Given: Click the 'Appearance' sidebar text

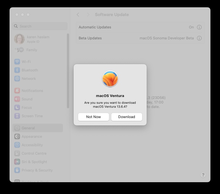Looking at the screenshot, I should pyautogui.click(x=32, y=136).
